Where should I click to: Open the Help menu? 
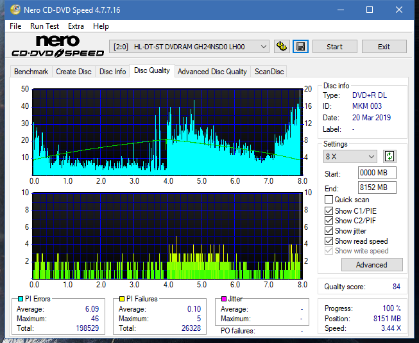click(101, 26)
